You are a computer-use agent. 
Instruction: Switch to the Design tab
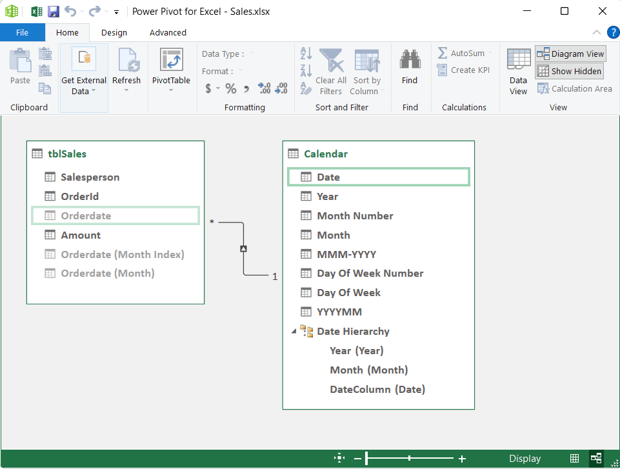[x=114, y=32]
